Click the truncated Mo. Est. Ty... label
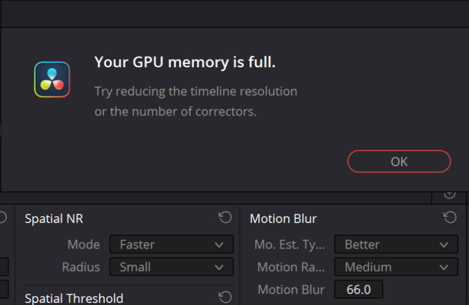Screen dimensions: 469x305 (x=290, y=245)
